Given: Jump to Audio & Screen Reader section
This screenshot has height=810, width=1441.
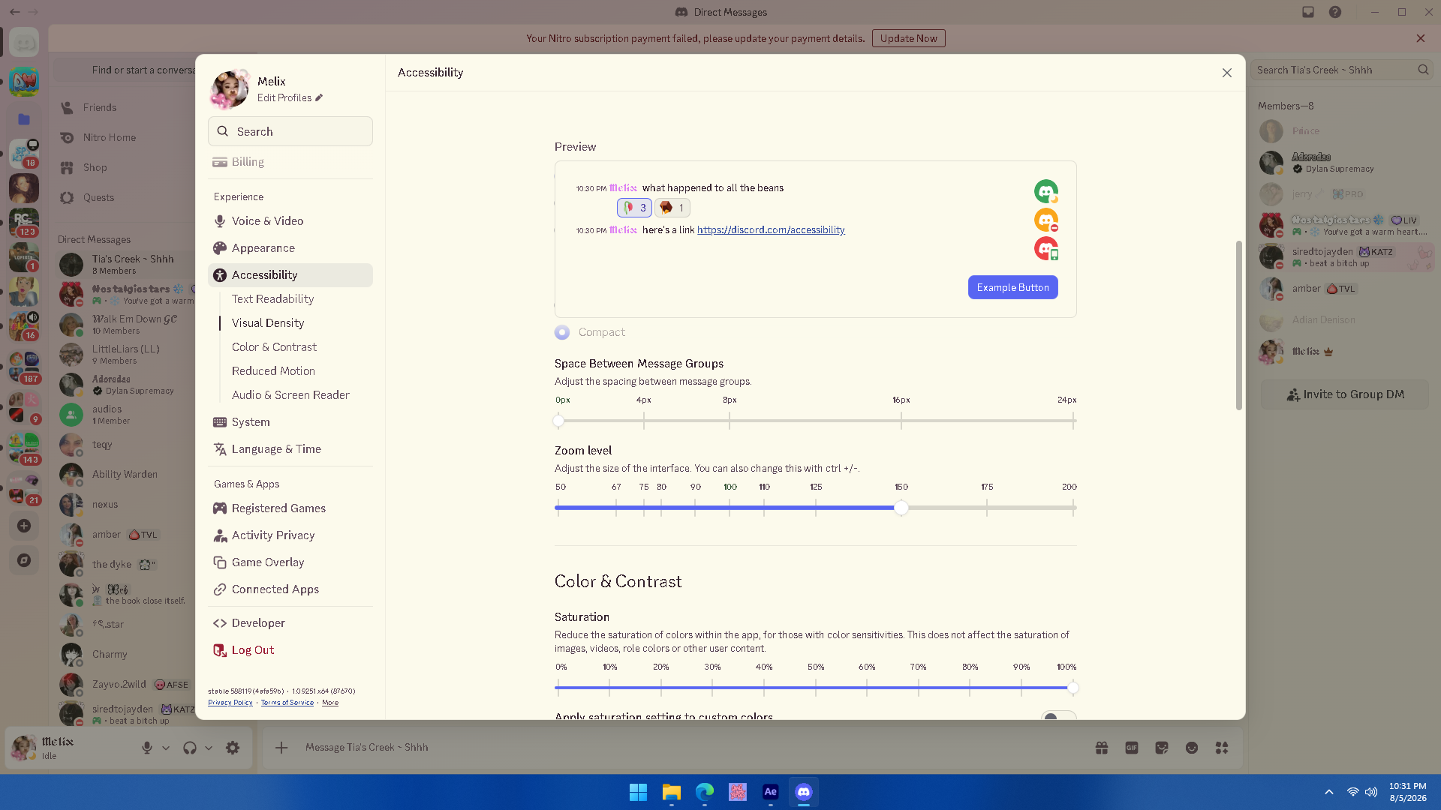Looking at the screenshot, I should [x=290, y=395].
